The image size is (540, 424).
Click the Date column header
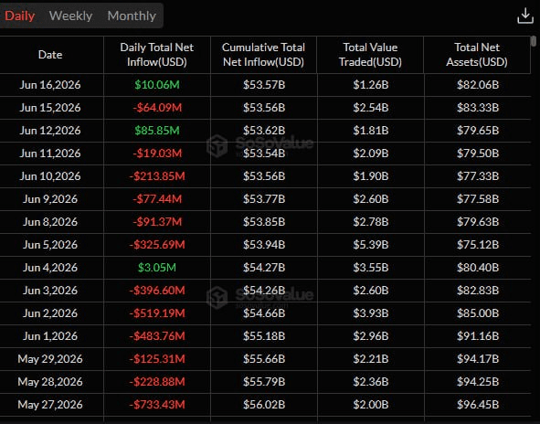[50, 55]
